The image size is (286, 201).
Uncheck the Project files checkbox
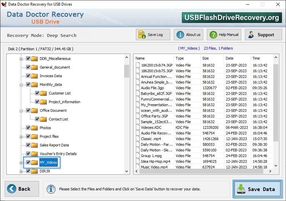[28, 136]
